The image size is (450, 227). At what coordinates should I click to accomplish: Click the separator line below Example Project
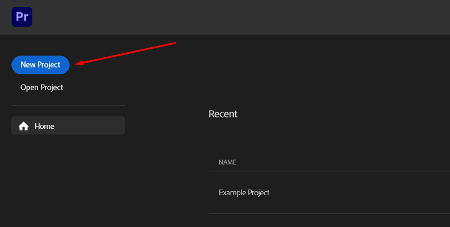[330, 213]
